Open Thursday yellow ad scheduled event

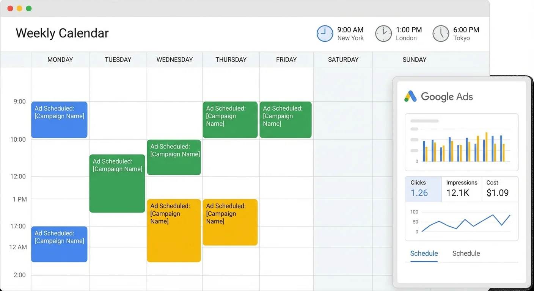(230, 222)
